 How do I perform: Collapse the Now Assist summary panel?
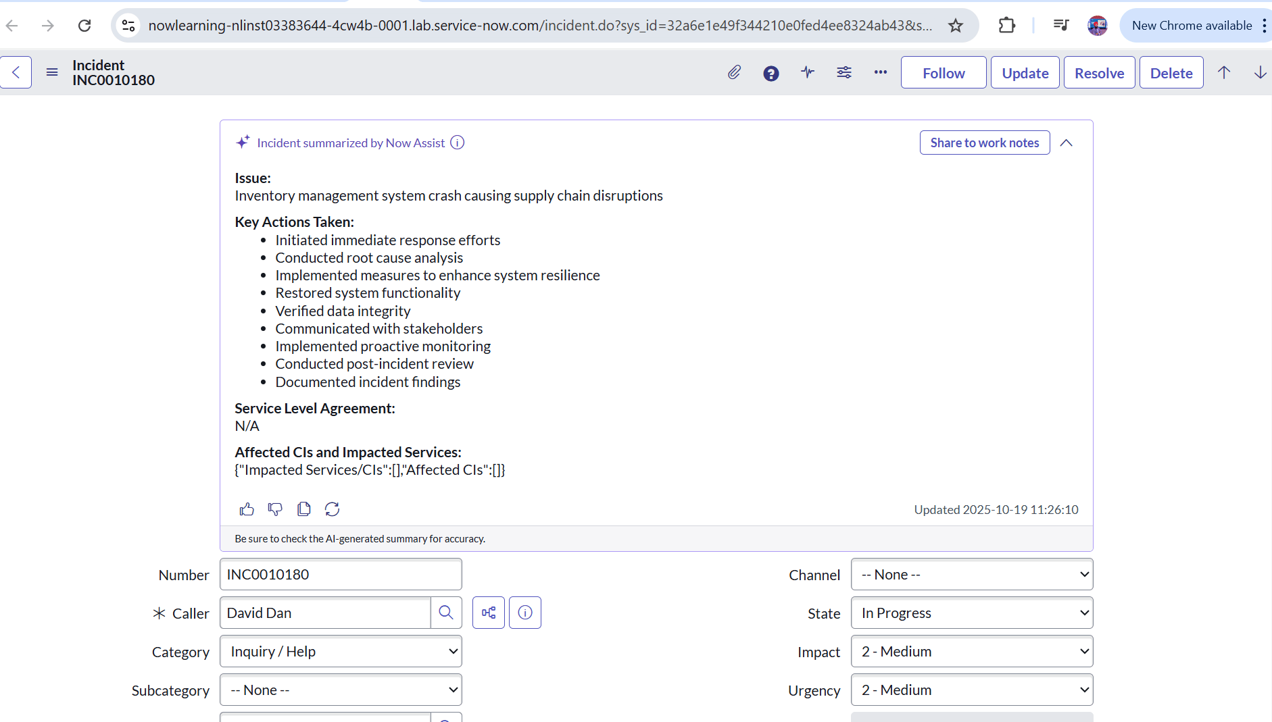click(1067, 143)
